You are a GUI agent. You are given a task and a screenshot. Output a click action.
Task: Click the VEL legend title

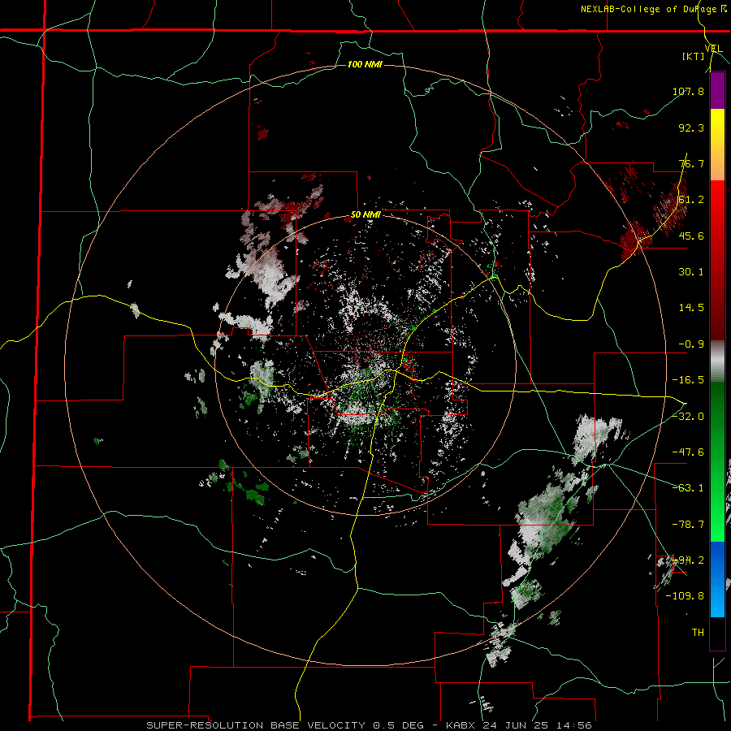[714, 49]
